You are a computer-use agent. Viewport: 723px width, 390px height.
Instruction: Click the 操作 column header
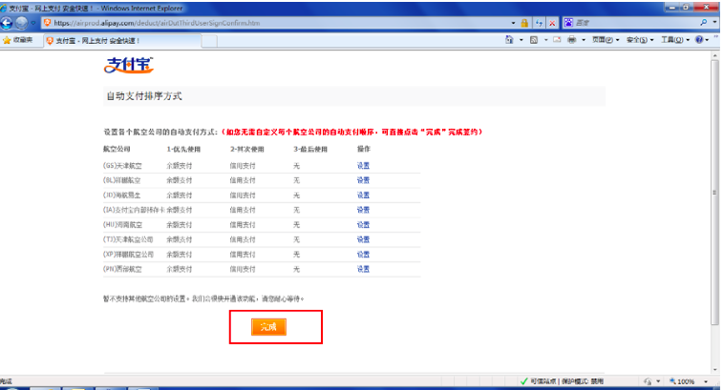click(x=363, y=149)
